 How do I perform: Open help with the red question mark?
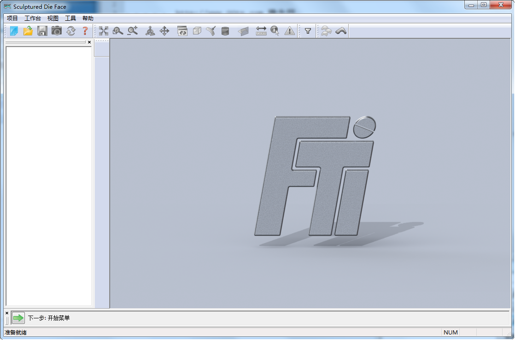click(x=85, y=31)
